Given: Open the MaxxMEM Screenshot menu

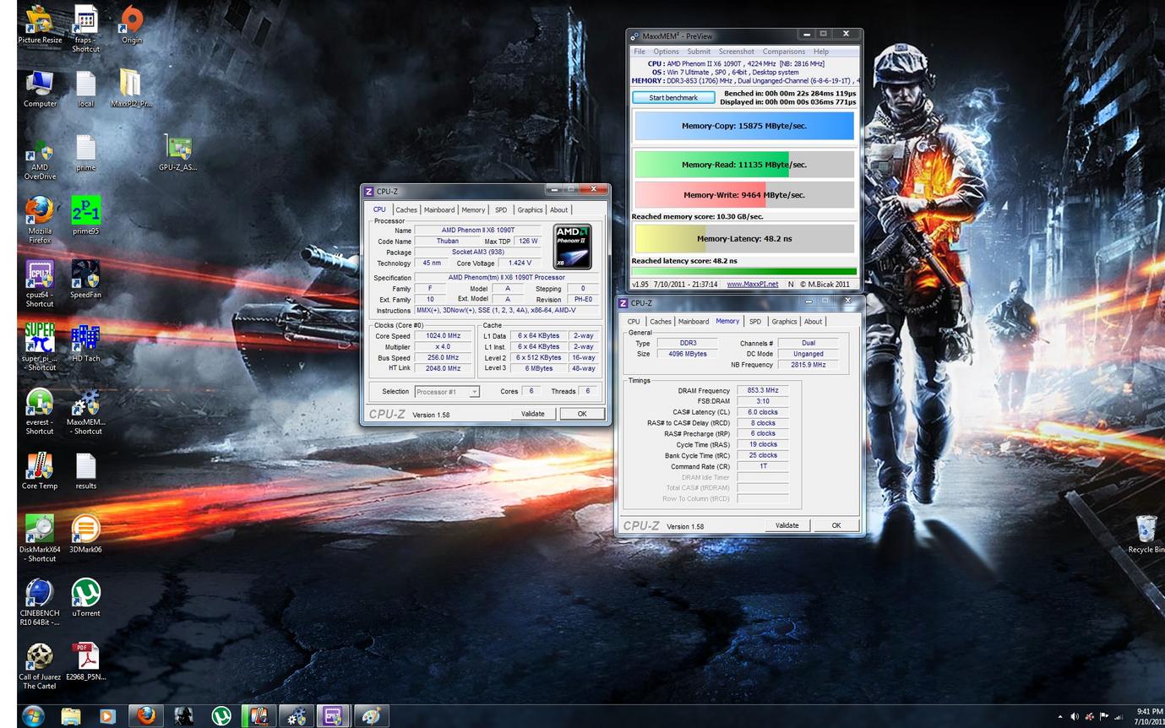Looking at the screenshot, I should [737, 52].
